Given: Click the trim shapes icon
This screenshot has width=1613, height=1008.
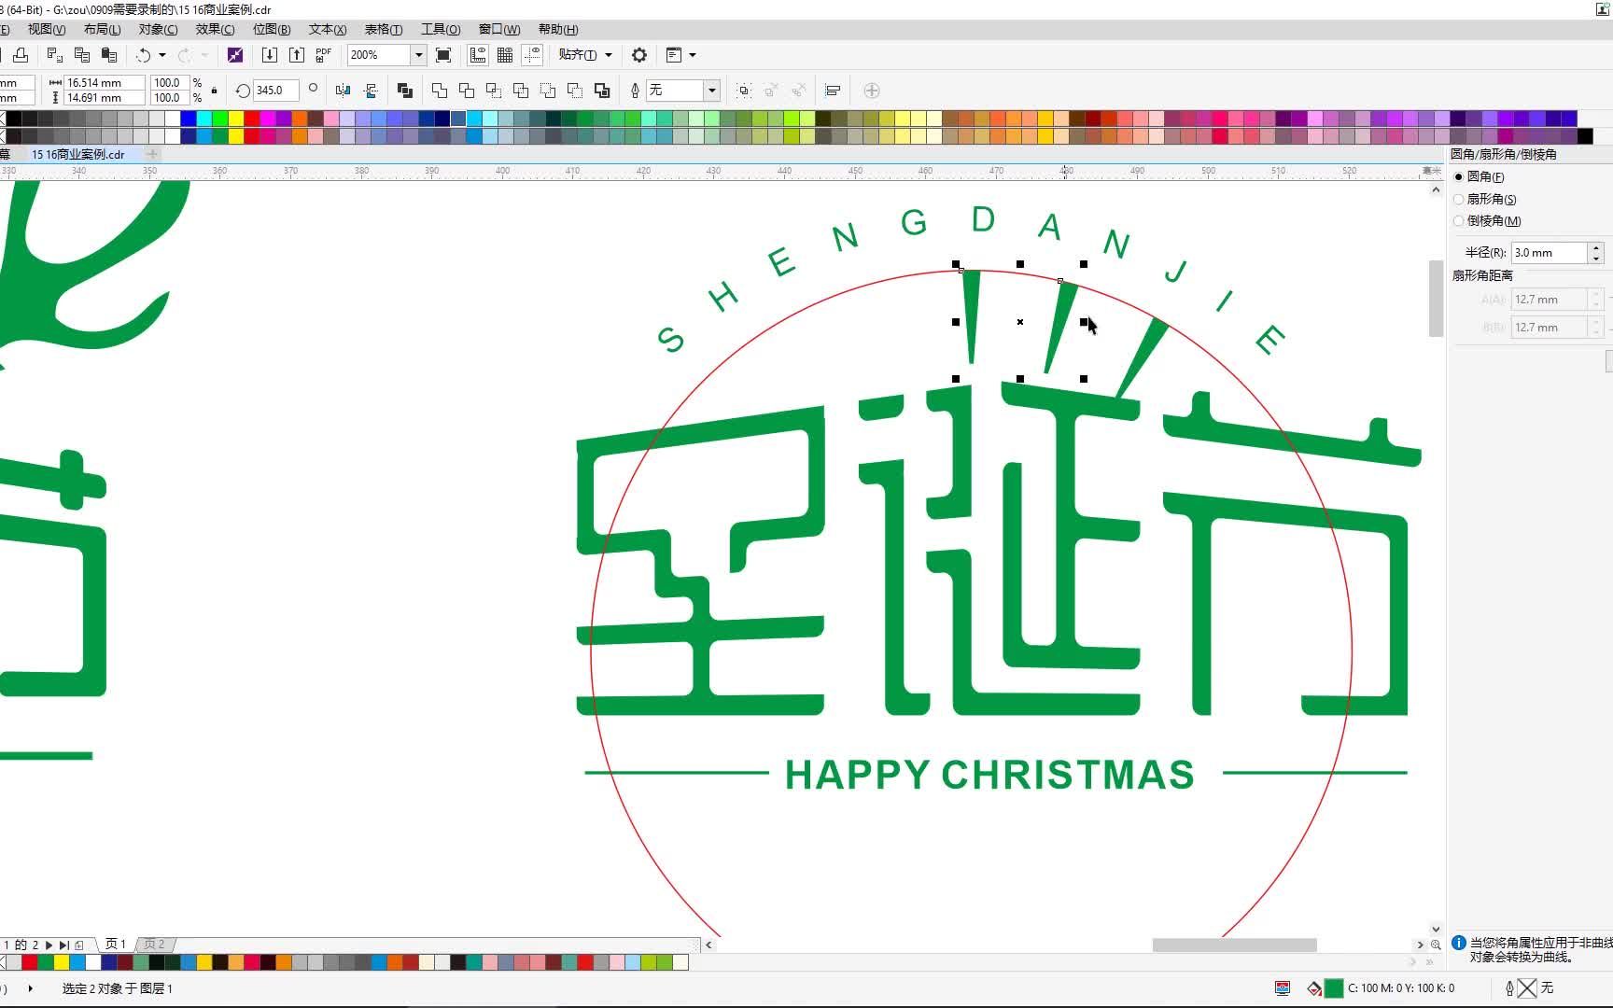Looking at the screenshot, I should point(467,91).
